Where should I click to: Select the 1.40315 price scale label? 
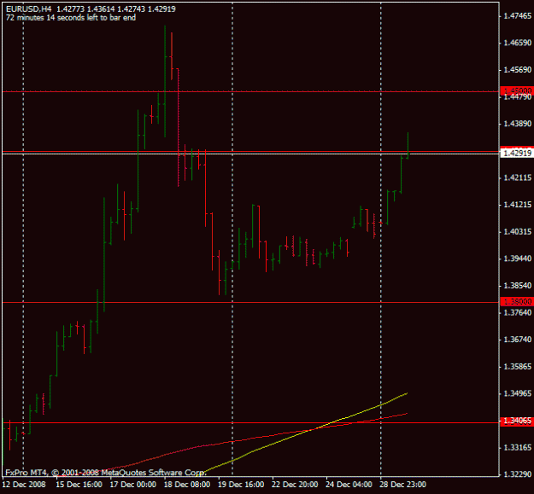[x=517, y=232]
